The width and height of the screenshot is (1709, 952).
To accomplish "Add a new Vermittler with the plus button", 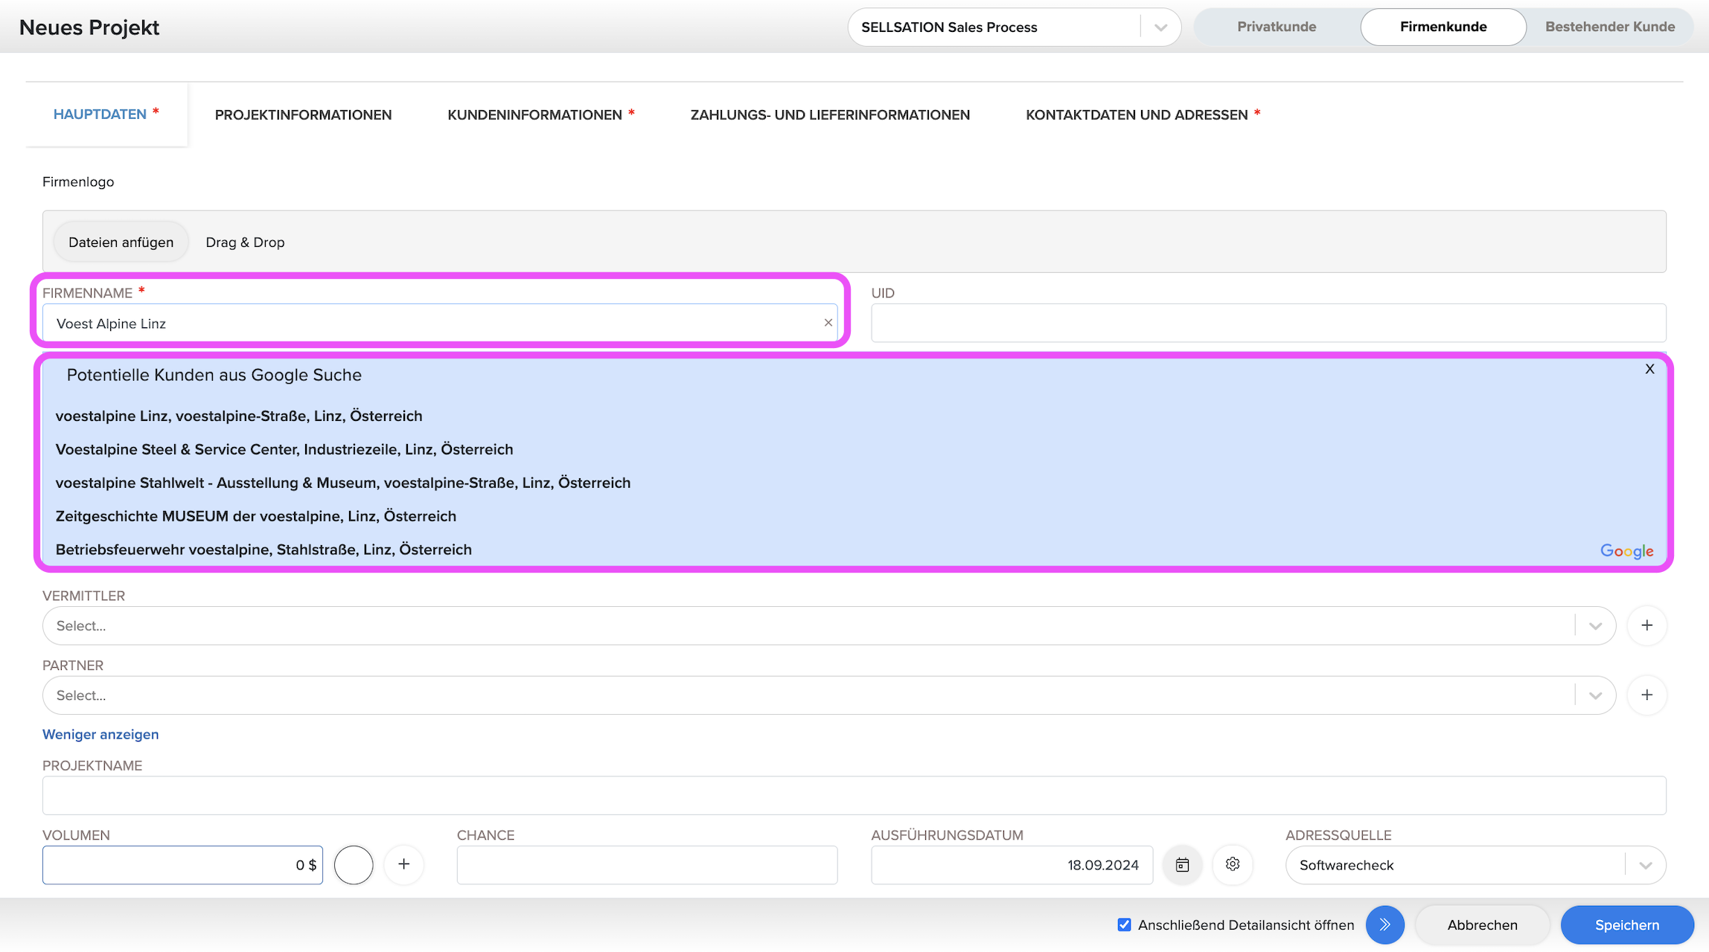I will pyautogui.click(x=1646, y=625).
